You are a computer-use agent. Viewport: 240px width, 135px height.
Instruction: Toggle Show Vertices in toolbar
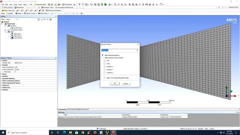pyautogui.click(x=7, y=7)
